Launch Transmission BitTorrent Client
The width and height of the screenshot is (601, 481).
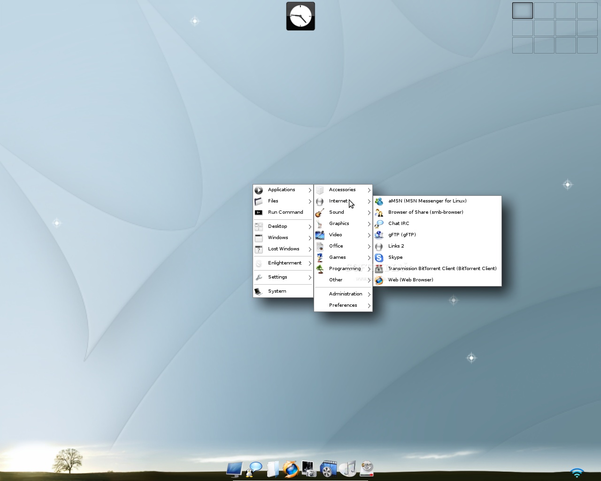pyautogui.click(x=441, y=269)
